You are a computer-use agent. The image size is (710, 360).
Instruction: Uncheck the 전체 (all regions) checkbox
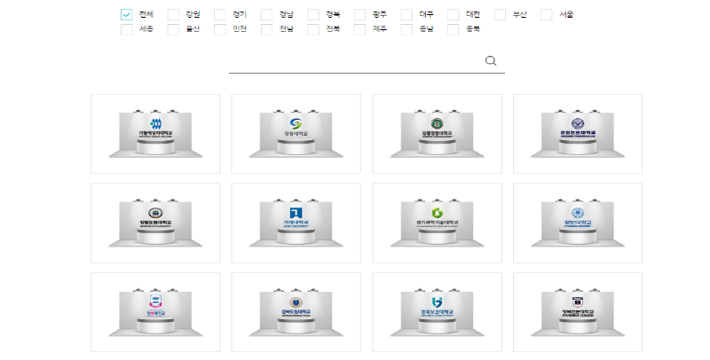(x=126, y=14)
